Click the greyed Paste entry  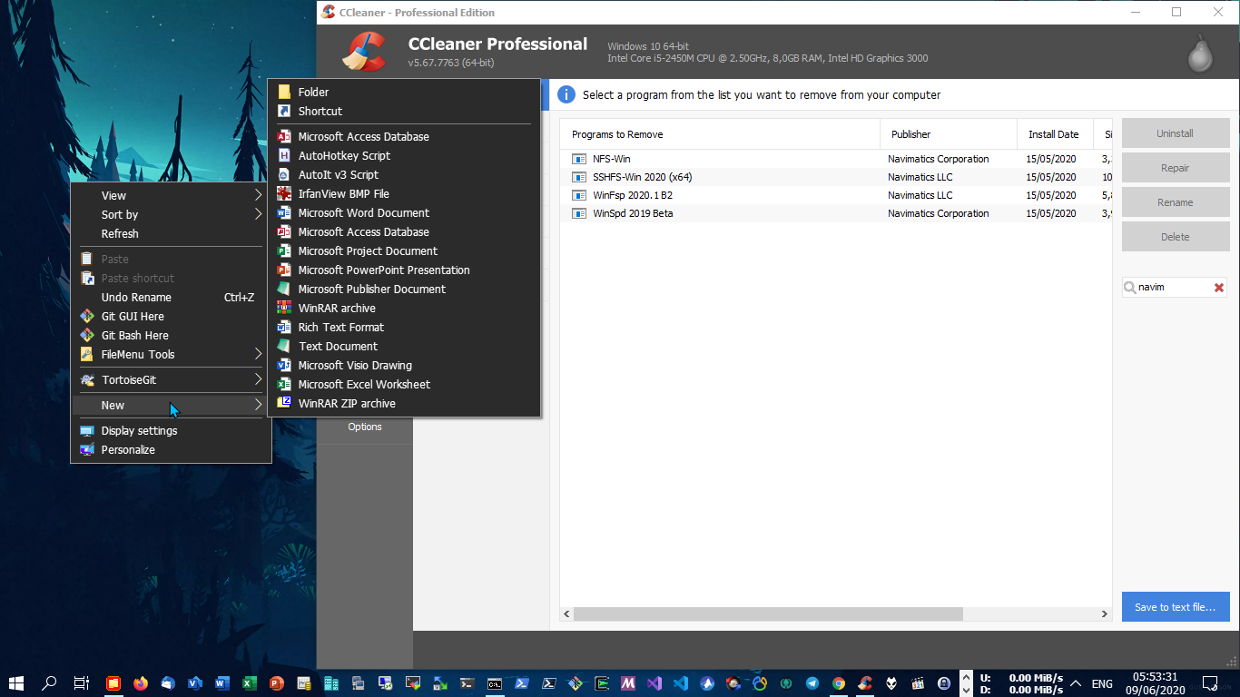click(171, 259)
